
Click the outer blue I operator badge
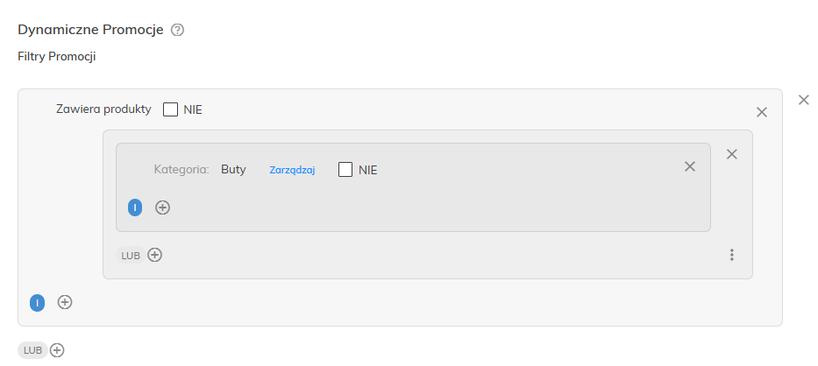click(37, 302)
